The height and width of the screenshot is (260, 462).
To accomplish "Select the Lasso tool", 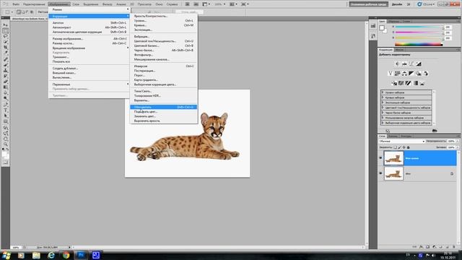I will click(x=5, y=36).
